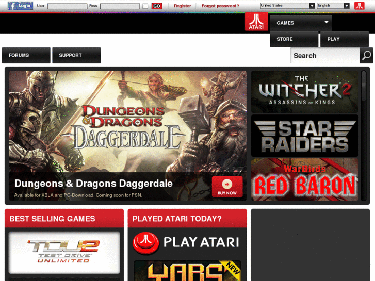Open The Witcher 2 thumbnail
Image resolution: width=375 pixels, height=281 pixels.
(304, 92)
